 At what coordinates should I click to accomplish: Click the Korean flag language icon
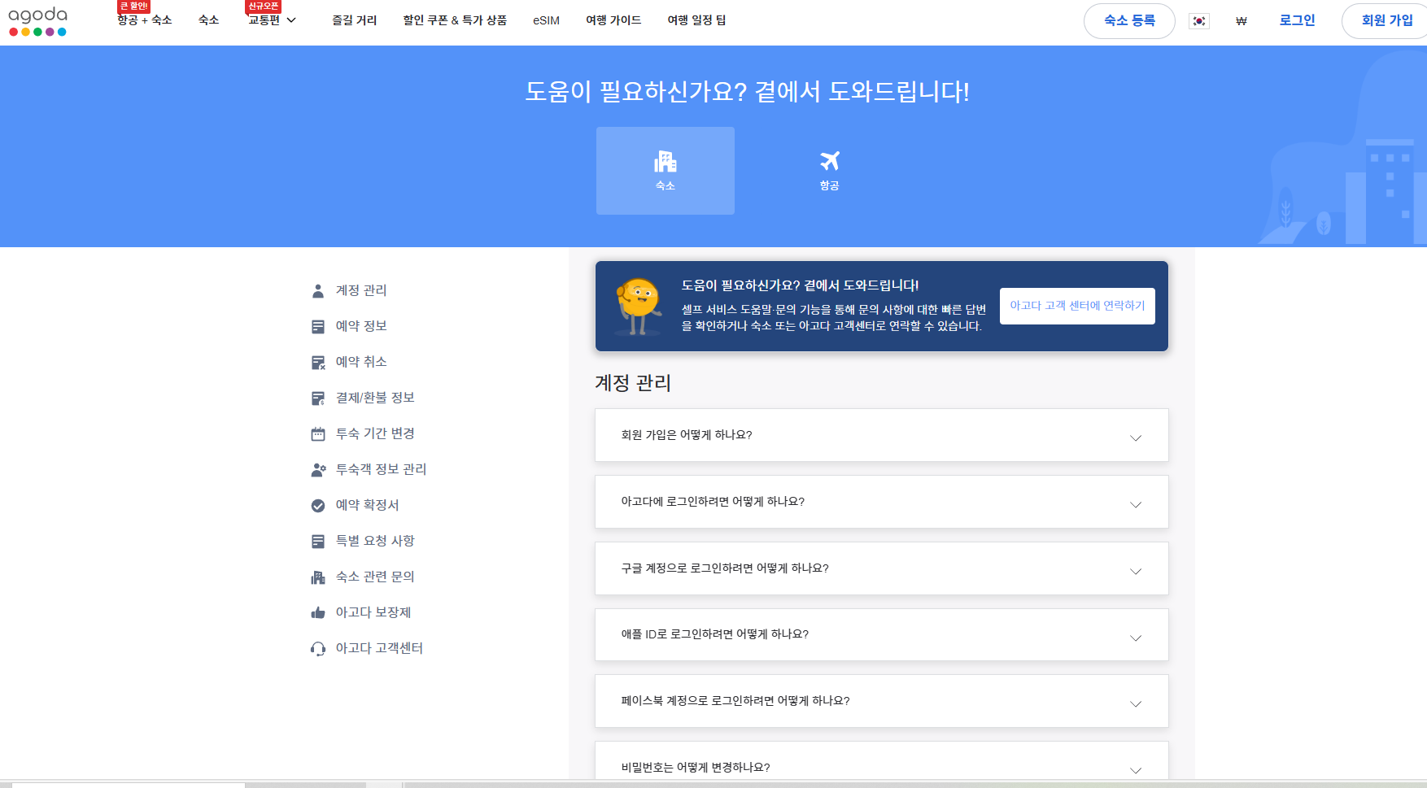point(1199,21)
